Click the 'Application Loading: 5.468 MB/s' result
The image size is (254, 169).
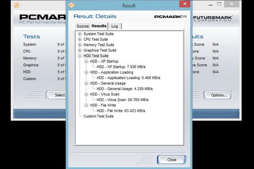coord(129,78)
